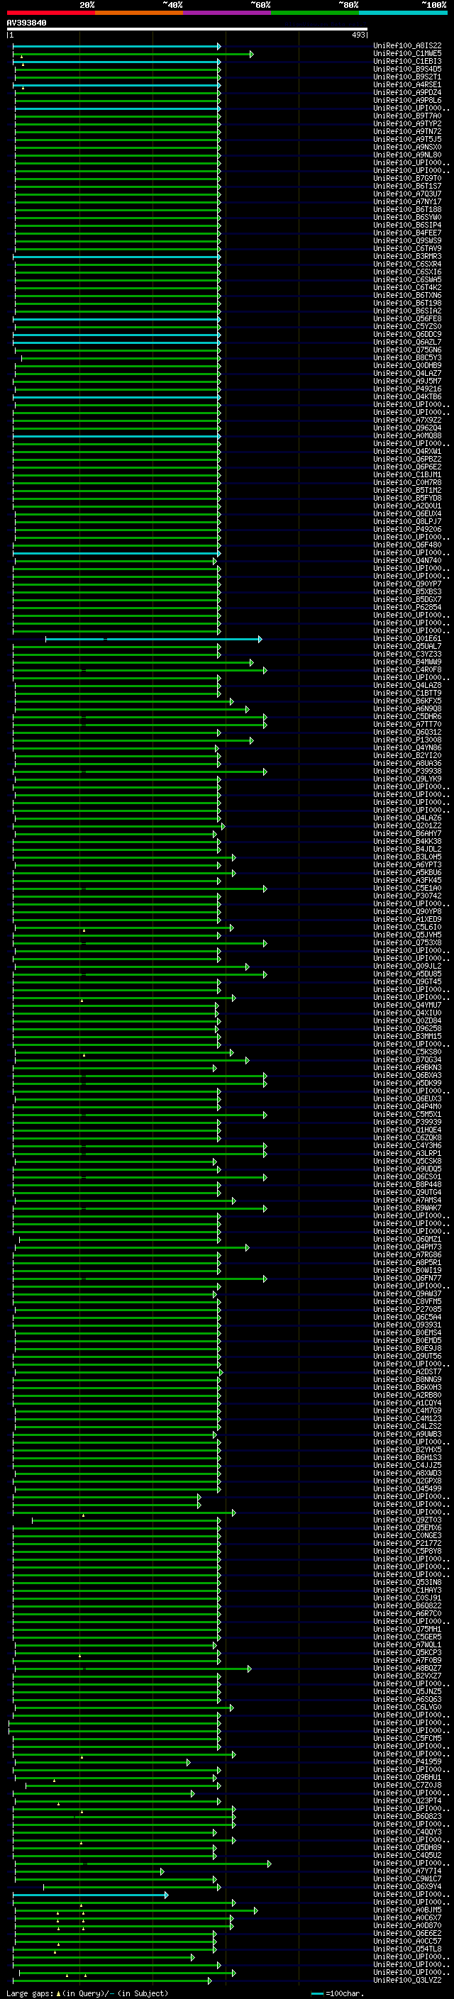Select hit label UniRef100_Q9LYK9

(x=407, y=779)
